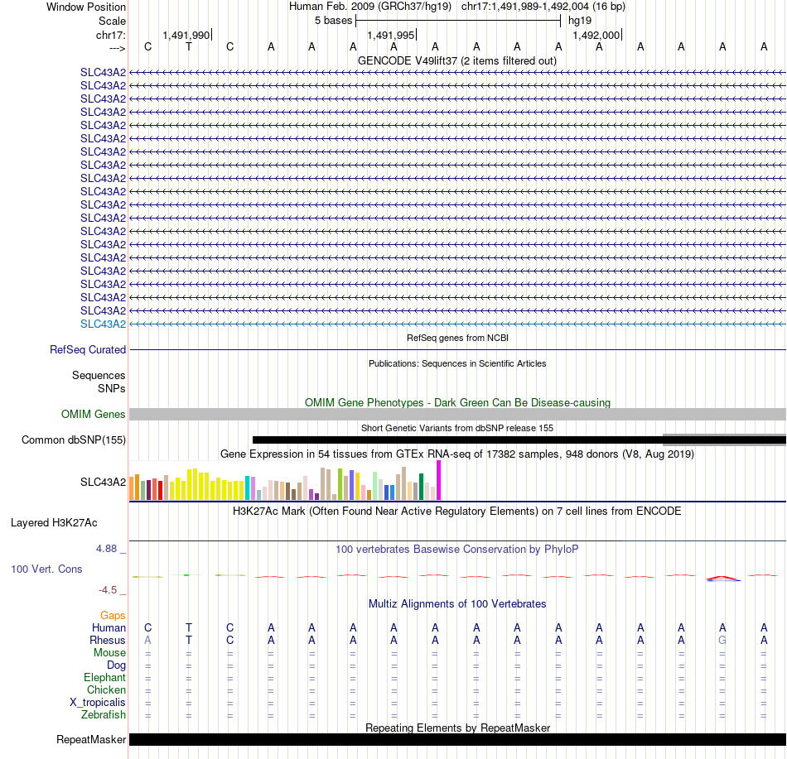Screen dimensions: 787x759
Task: Select the 1,492,000 coordinate marker
Action: coord(596,35)
